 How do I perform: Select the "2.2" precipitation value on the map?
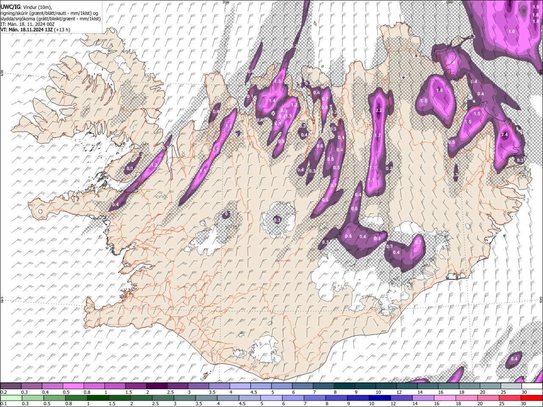[x=379, y=111]
